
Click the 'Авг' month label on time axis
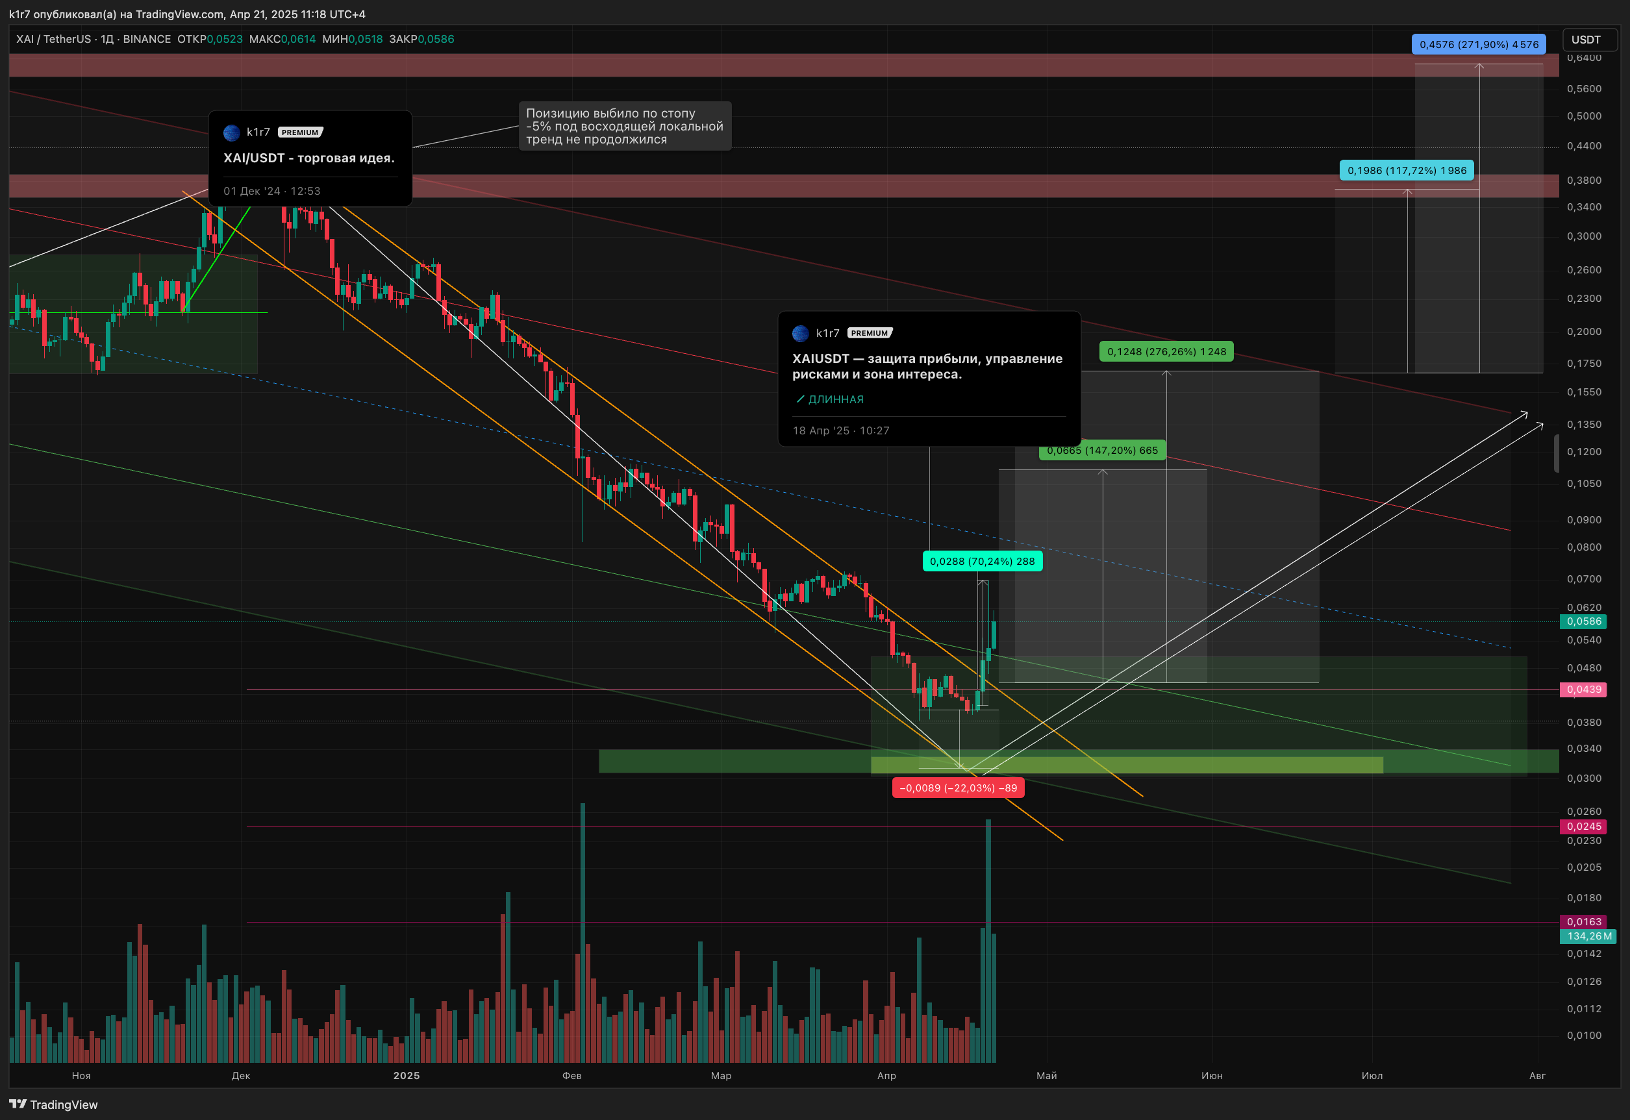tap(1536, 1076)
